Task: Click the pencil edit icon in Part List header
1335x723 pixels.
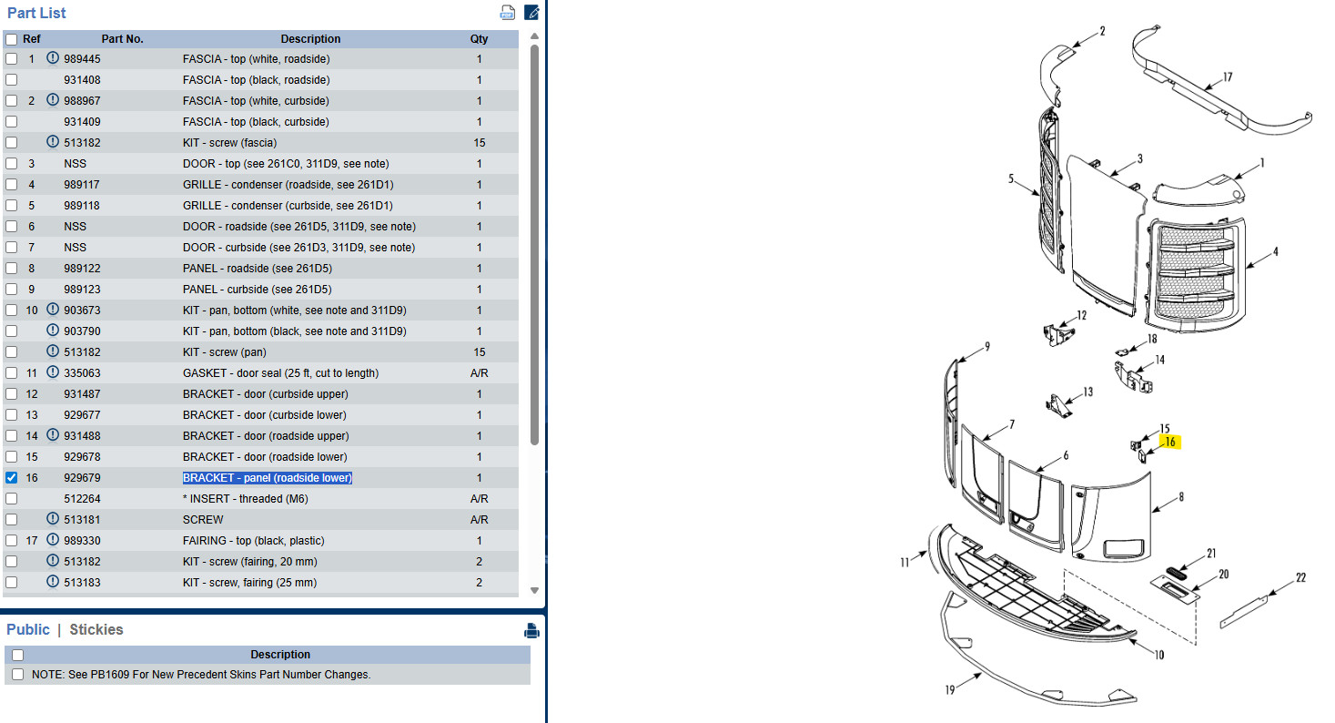Action: click(532, 13)
